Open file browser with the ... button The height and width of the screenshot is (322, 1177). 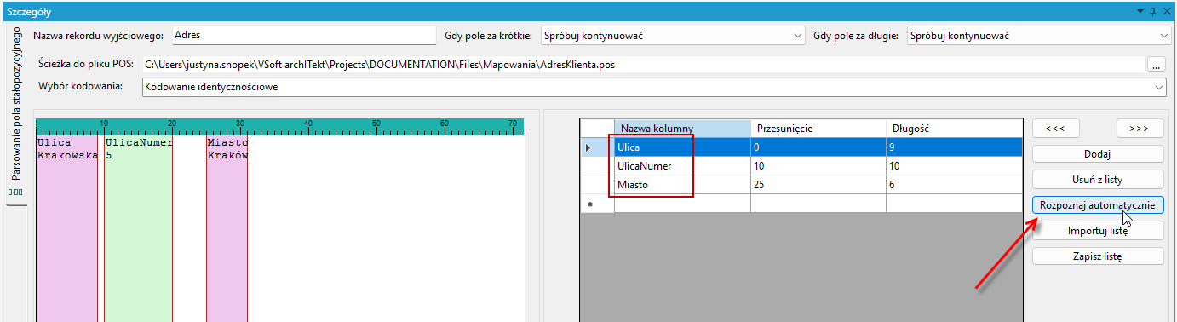[x=1156, y=64]
